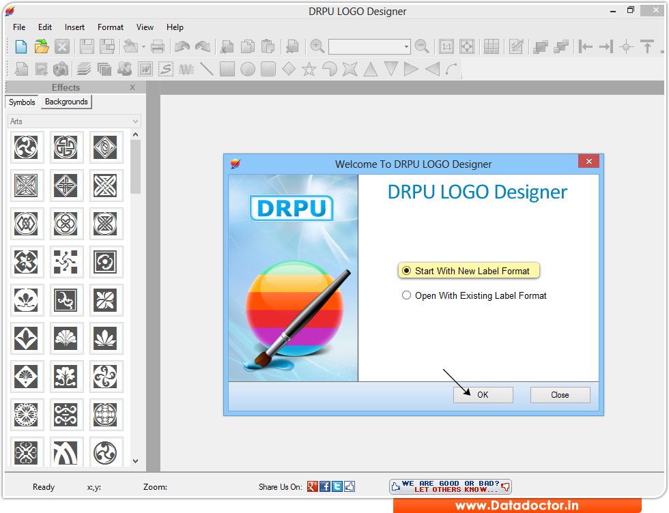Toggle the Triangle shape tool

pyautogui.click(x=371, y=69)
